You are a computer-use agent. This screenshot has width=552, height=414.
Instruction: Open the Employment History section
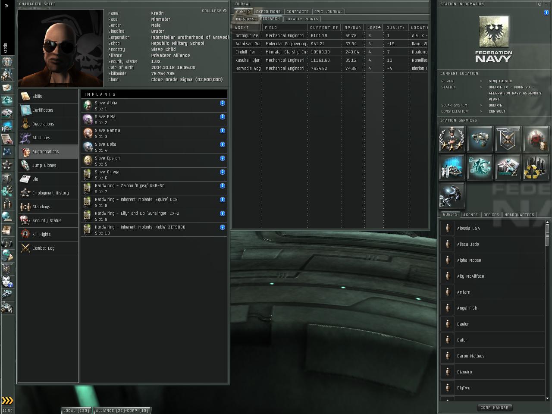[48, 193]
